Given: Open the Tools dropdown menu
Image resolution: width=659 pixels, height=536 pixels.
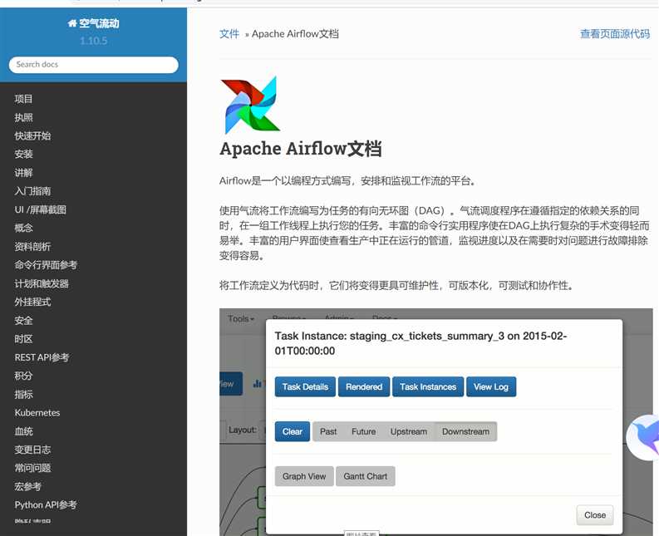Looking at the screenshot, I should pos(241,318).
